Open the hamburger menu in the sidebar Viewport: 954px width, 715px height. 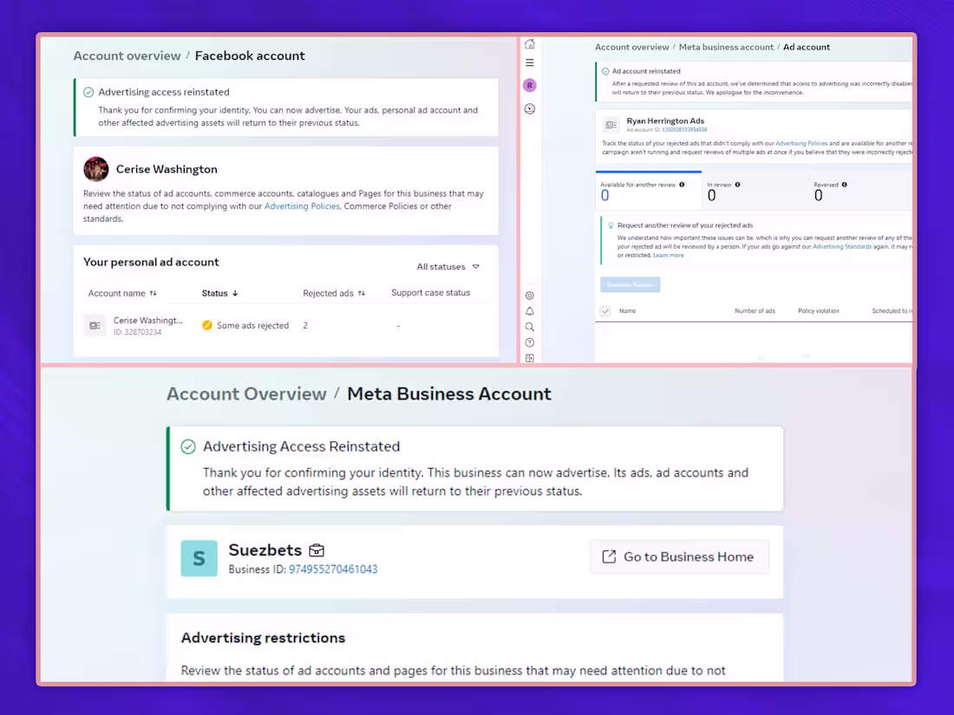click(x=530, y=62)
